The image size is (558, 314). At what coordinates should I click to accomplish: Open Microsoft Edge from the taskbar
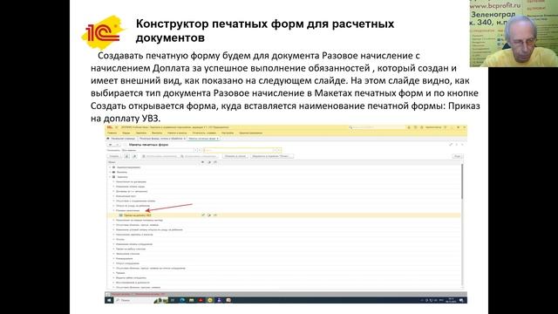coord(182,300)
